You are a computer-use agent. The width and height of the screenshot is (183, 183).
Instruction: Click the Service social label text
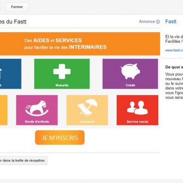tap(137, 122)
